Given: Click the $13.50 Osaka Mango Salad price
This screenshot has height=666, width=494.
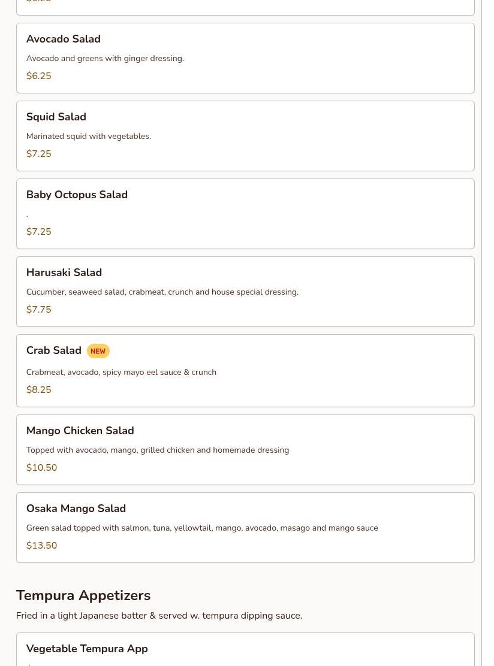Looking at the screenshot, I should [x=42, y=546].
